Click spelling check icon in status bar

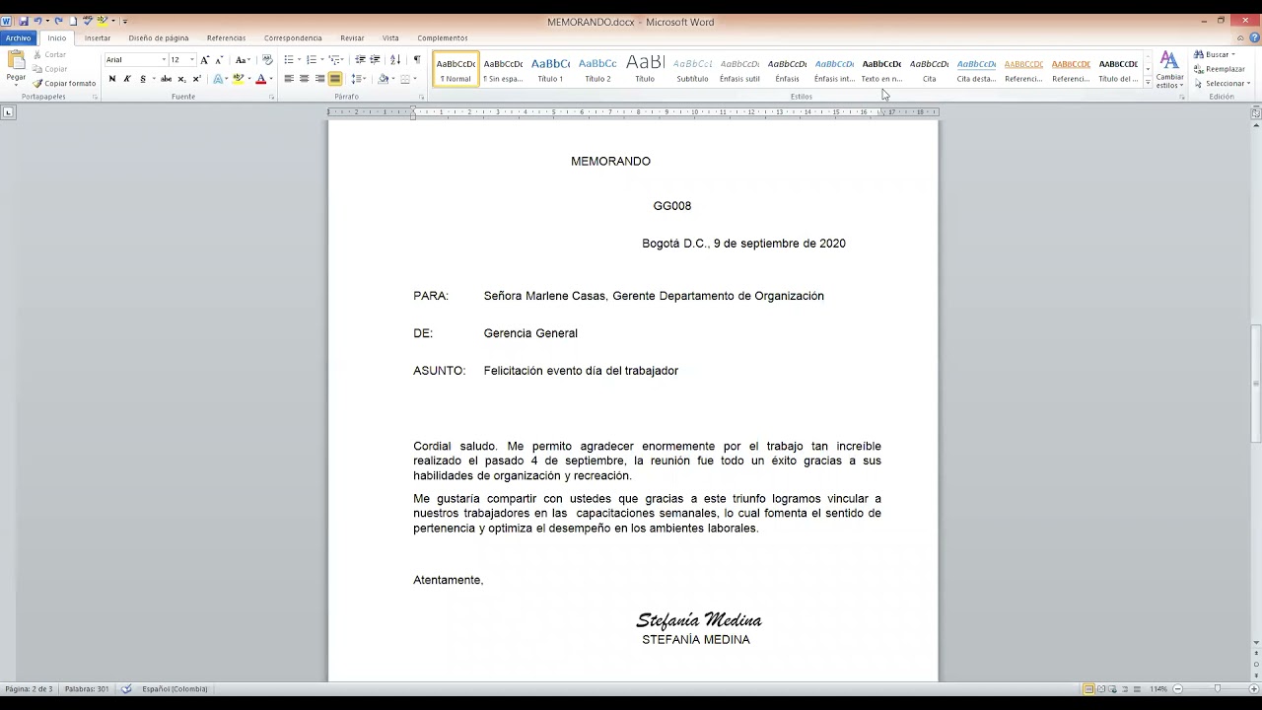click(x=126, y=689)
